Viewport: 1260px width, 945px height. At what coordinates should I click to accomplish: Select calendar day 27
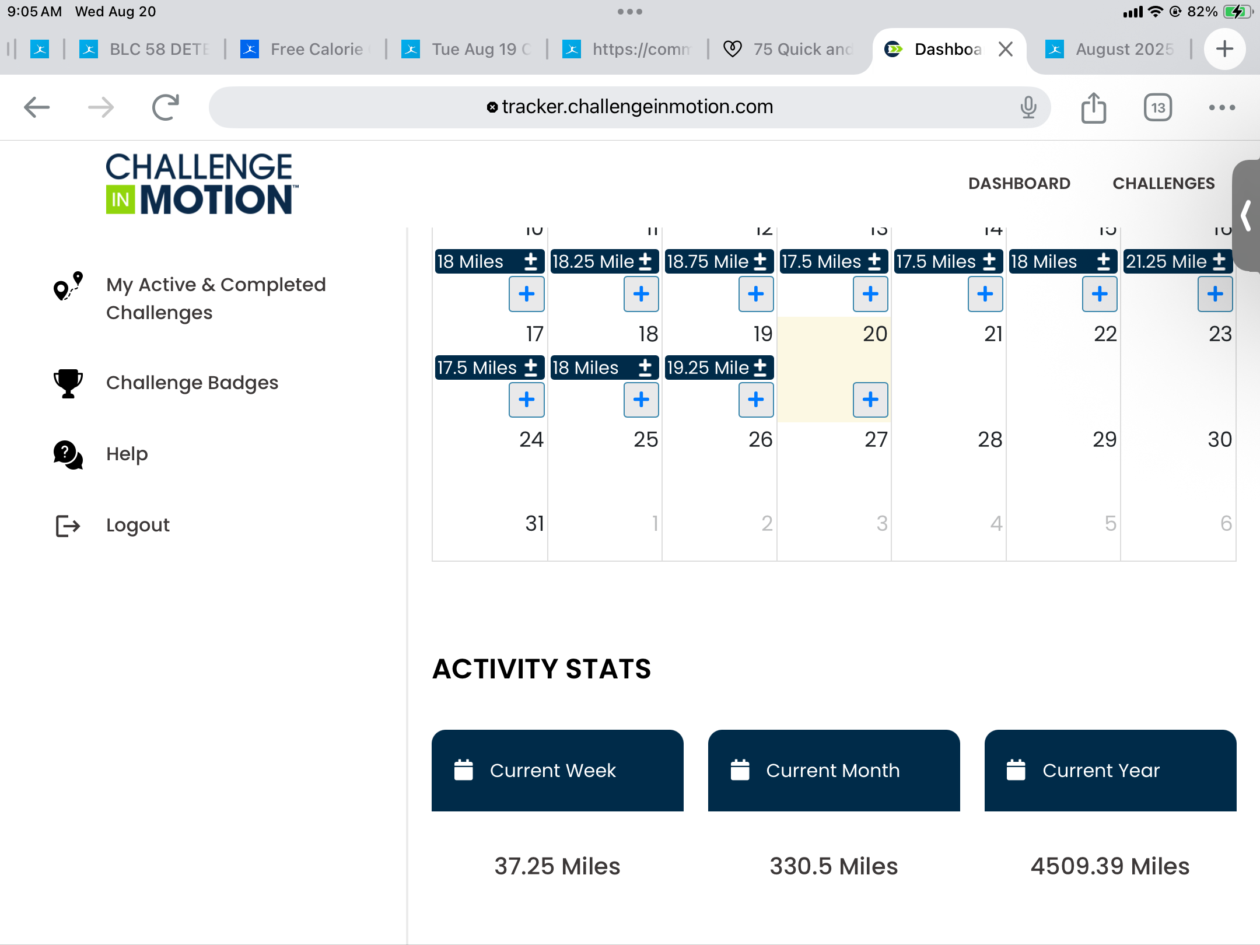876,439
